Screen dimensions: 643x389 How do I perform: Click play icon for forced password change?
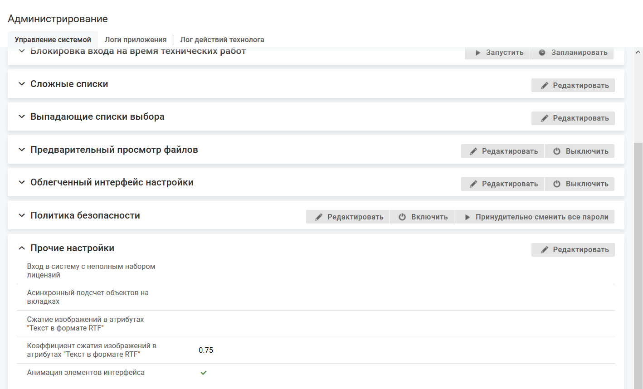click(467, 217)
